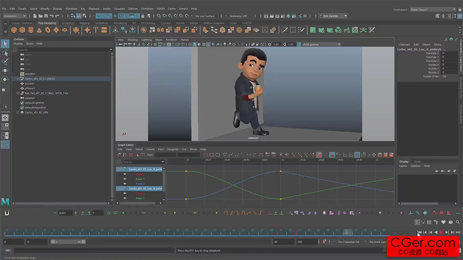The image size is (463, 260).
Task: Click the MEL command line input
Action: coord(94,251)
